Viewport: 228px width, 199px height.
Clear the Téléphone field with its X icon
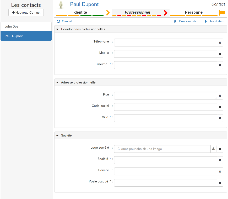[220, 43]
